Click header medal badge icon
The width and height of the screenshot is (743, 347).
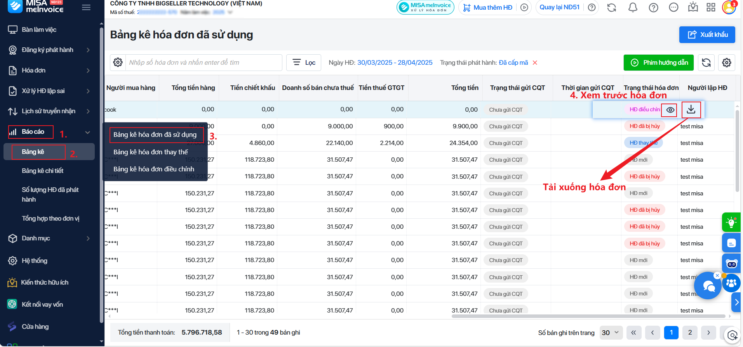693,7
